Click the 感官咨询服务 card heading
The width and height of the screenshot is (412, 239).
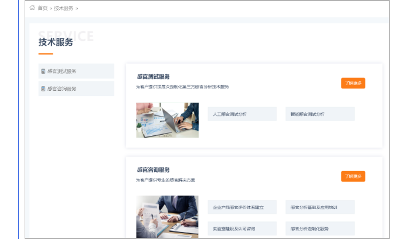tap(153, 170)
